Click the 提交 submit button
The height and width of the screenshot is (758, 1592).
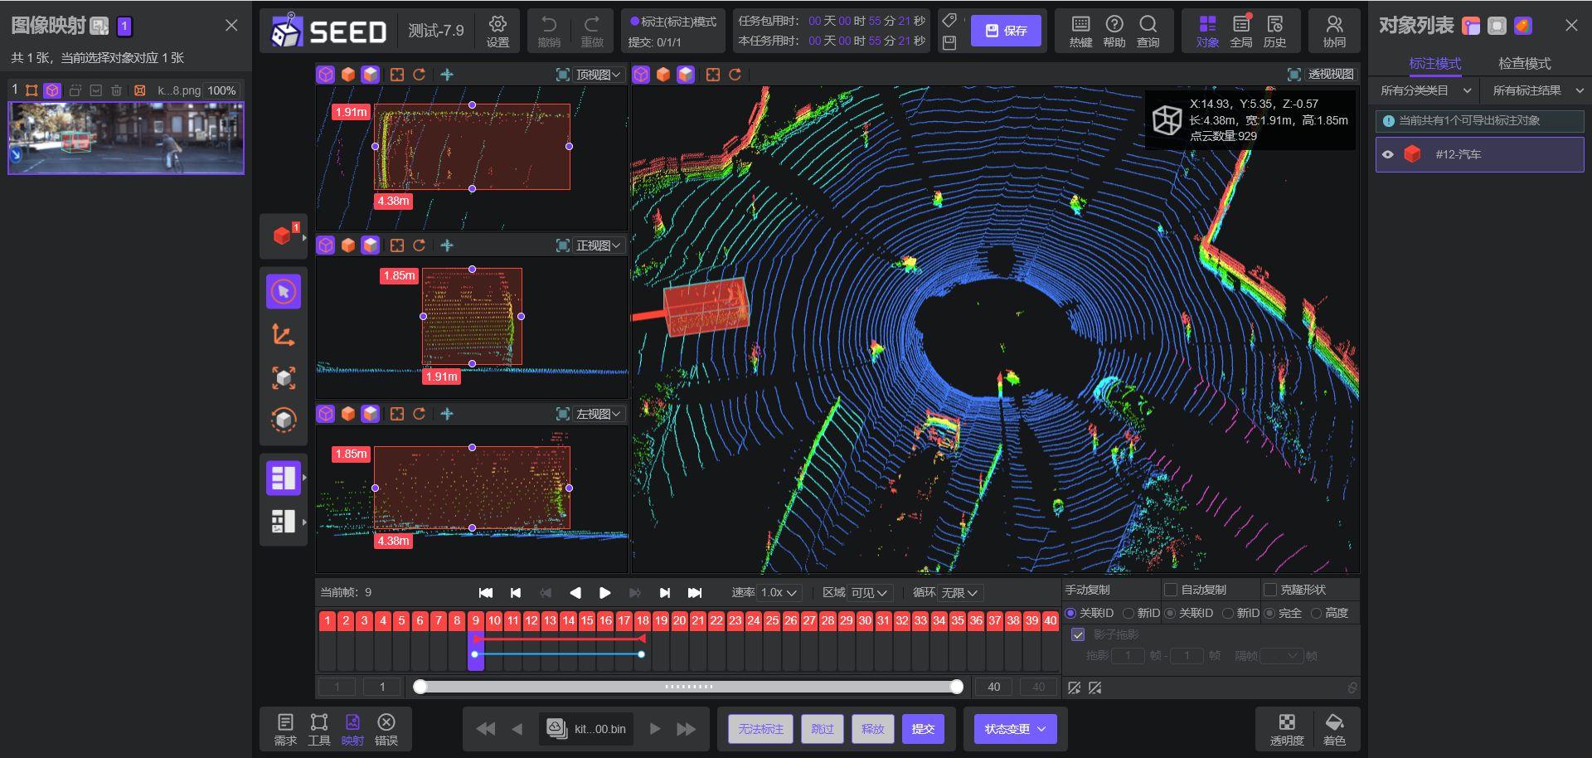click(x=923, y=729)
